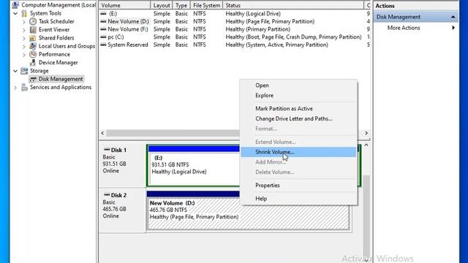The image size is (468, 263).
Task: Click the Disk Management drive icon
Action: pos(33,79)
